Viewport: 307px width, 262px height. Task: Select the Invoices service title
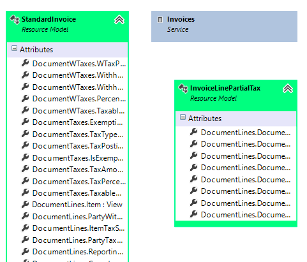[181, 19]
